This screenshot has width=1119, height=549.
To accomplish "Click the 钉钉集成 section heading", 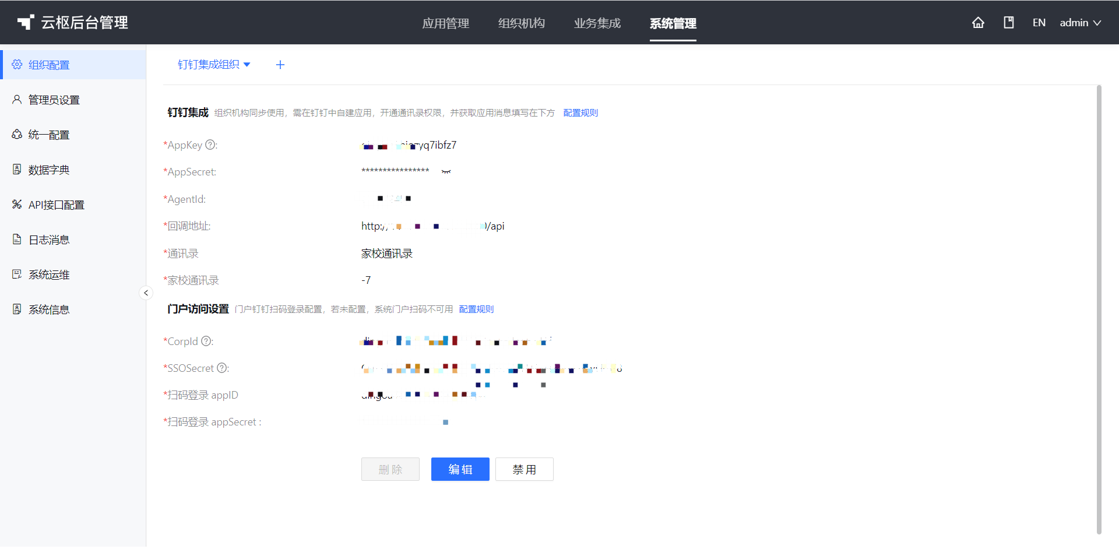I will [x=188, y=112].
